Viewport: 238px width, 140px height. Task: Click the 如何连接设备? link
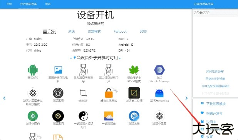pyautogui.click(x=215, y=72)
